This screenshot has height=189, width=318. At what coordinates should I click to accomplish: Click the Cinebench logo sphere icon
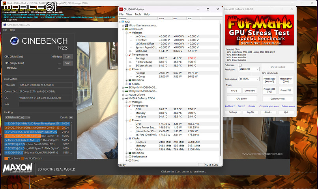(14, 41)
